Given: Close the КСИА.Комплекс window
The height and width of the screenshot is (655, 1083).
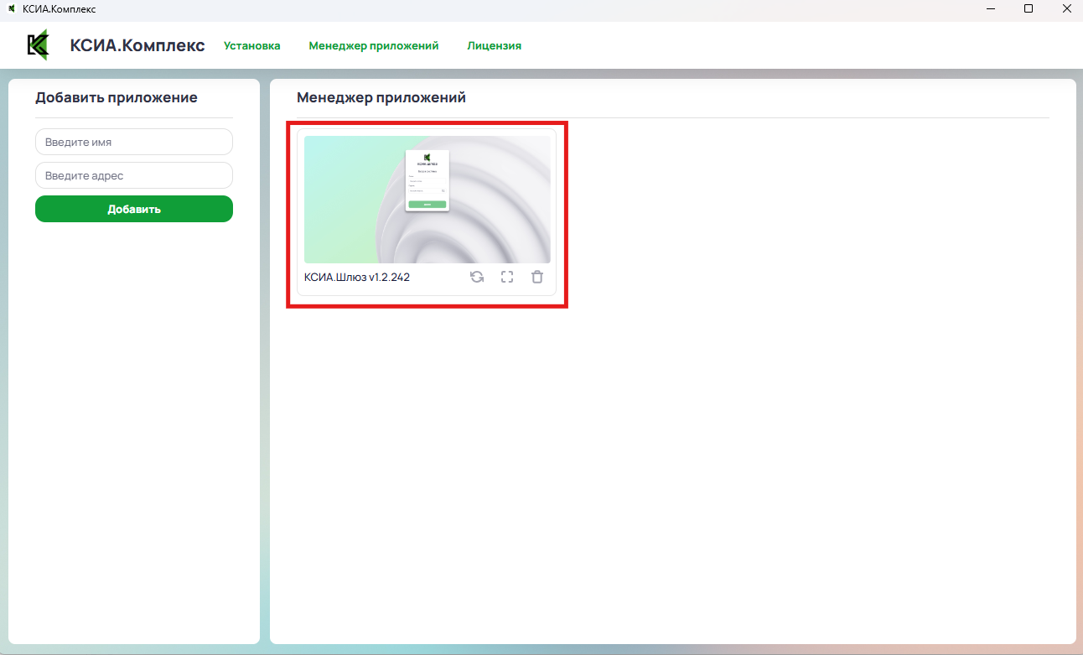Looking at the screenshot, I should pyautogui.click(x=1065, y=9).
